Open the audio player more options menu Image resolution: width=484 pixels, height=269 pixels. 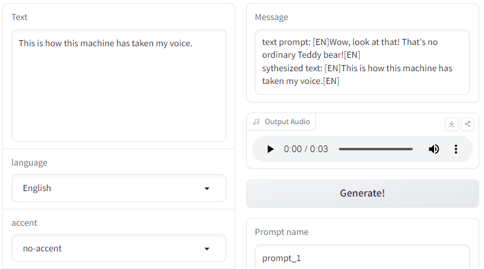pyautogui.click(x=455, y=149)
